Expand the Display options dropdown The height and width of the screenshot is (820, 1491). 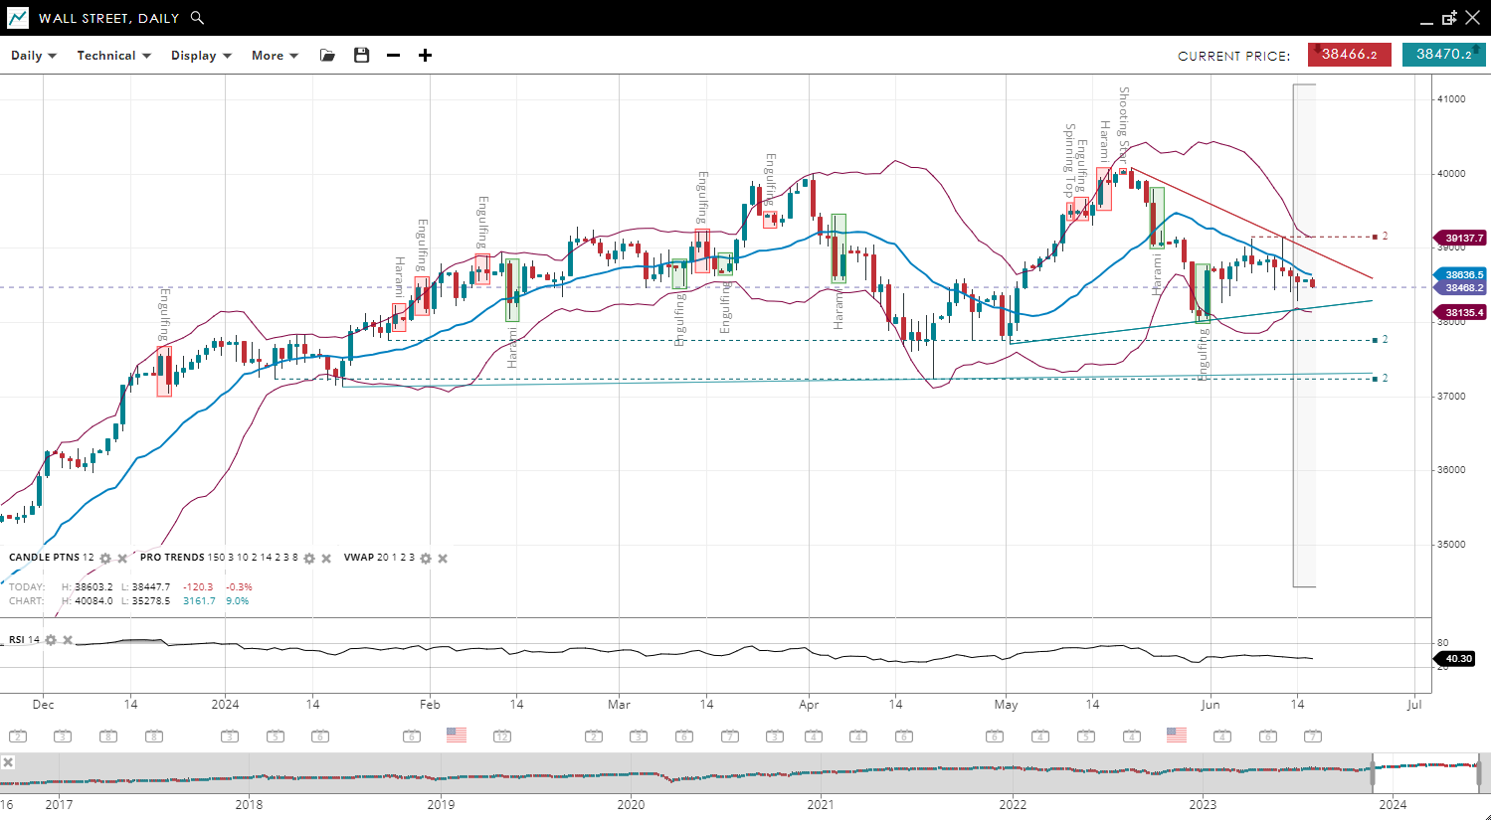[x=201, y=56]
